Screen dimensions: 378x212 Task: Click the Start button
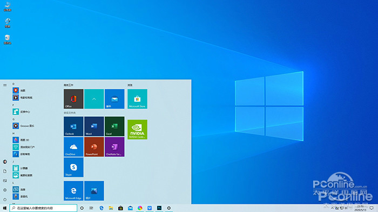pos(4,208)
